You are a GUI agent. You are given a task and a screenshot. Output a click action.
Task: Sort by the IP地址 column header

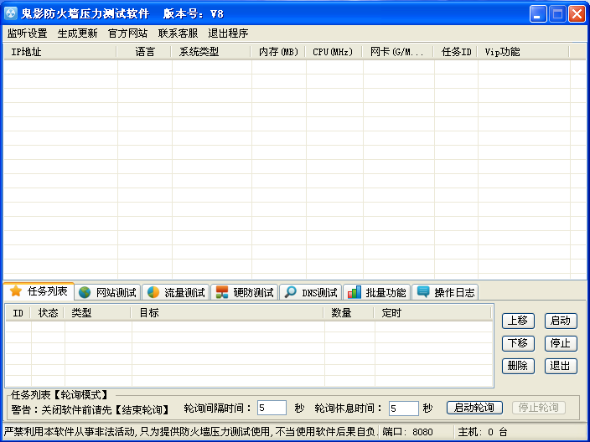(60, 52)
